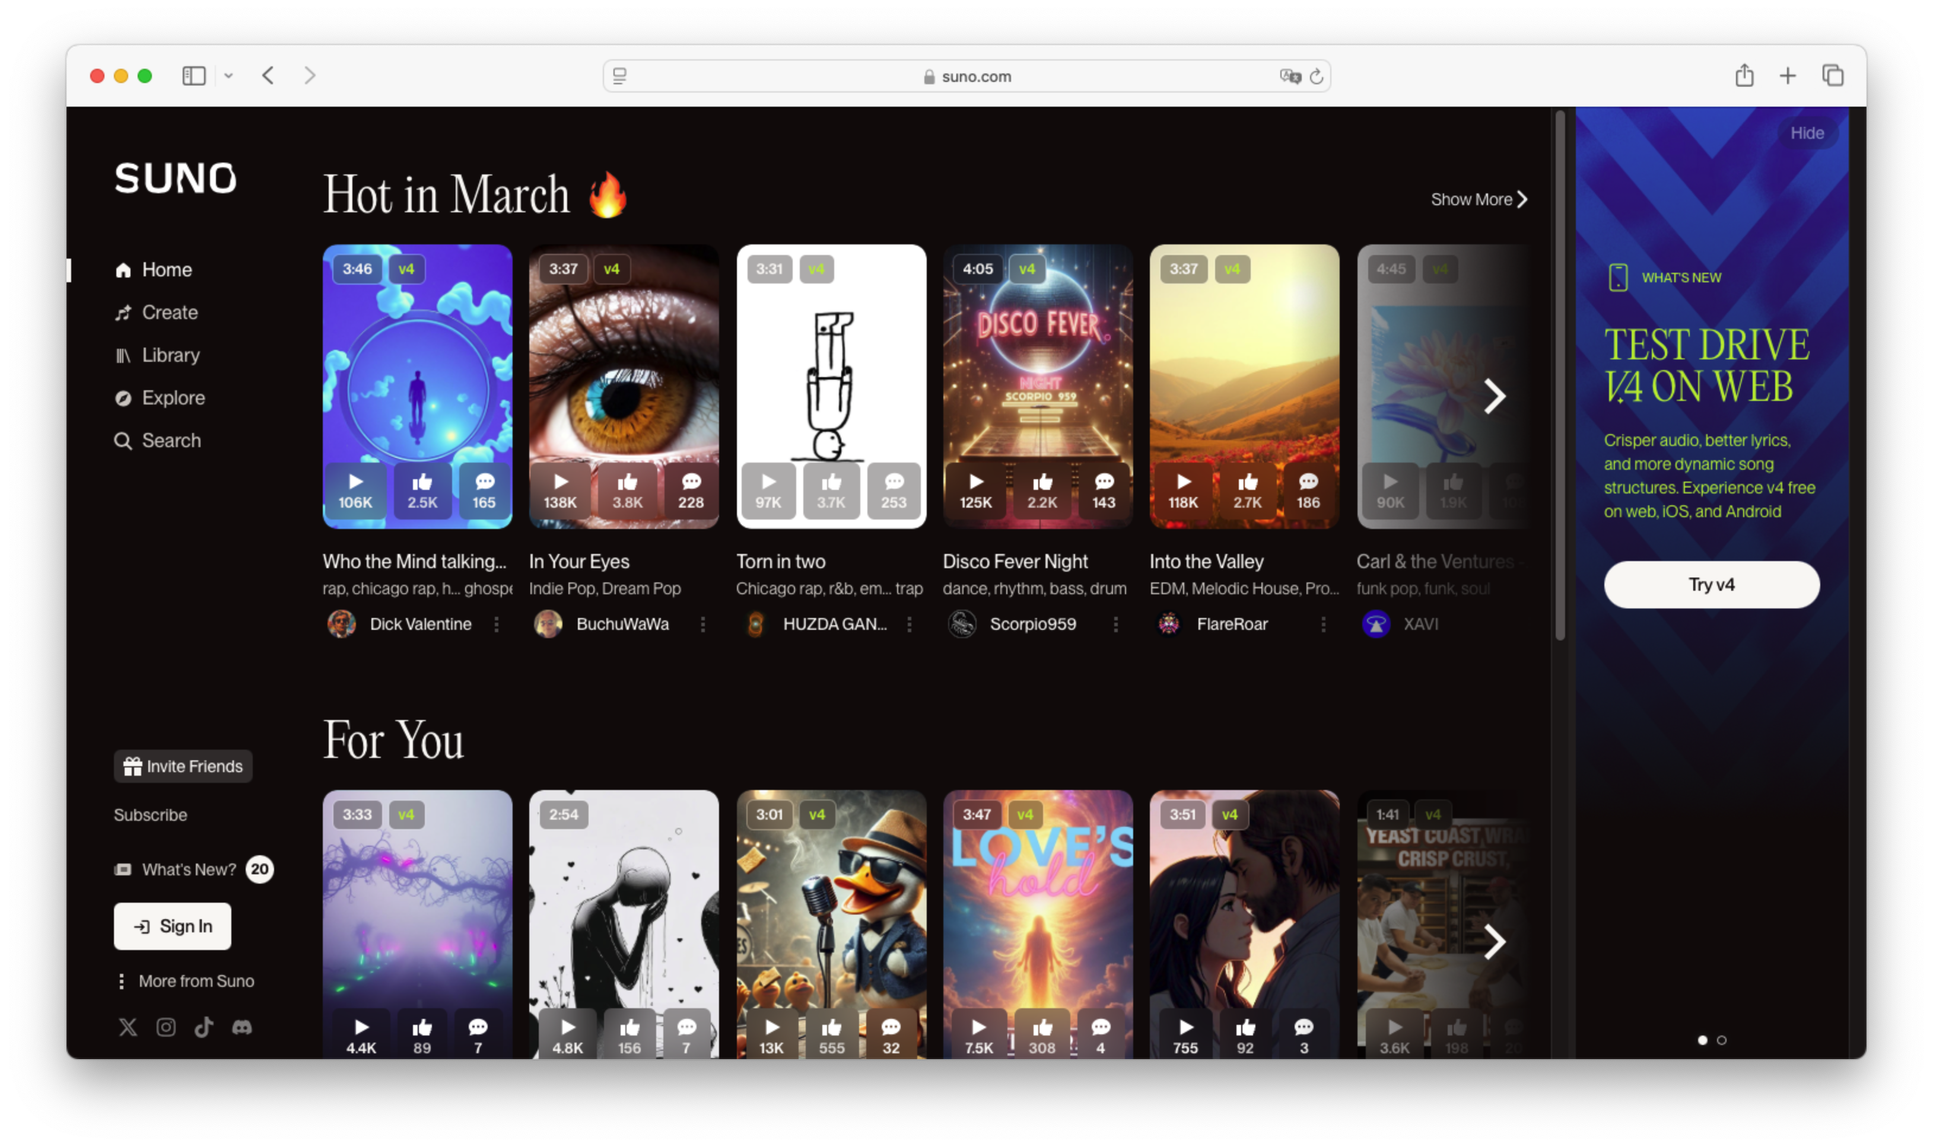Open options menu for HUZDA GAN song
The image size is (1933, 1147).
pos(910,624)
